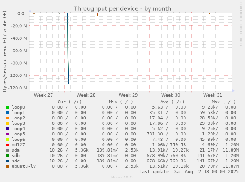Click the 'md127' device label
The height and width of the screenshot is (182, 245).
click(x=18, y=145)
